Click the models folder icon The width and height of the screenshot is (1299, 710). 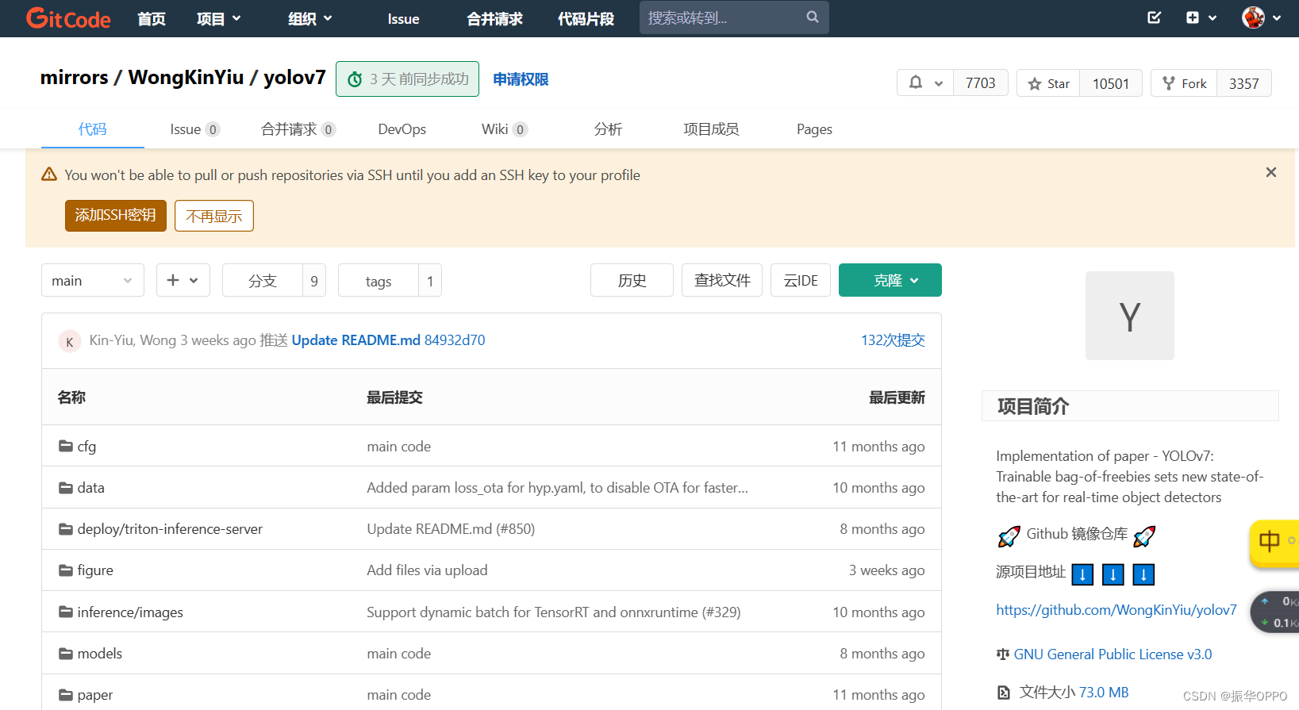[66, 653]
